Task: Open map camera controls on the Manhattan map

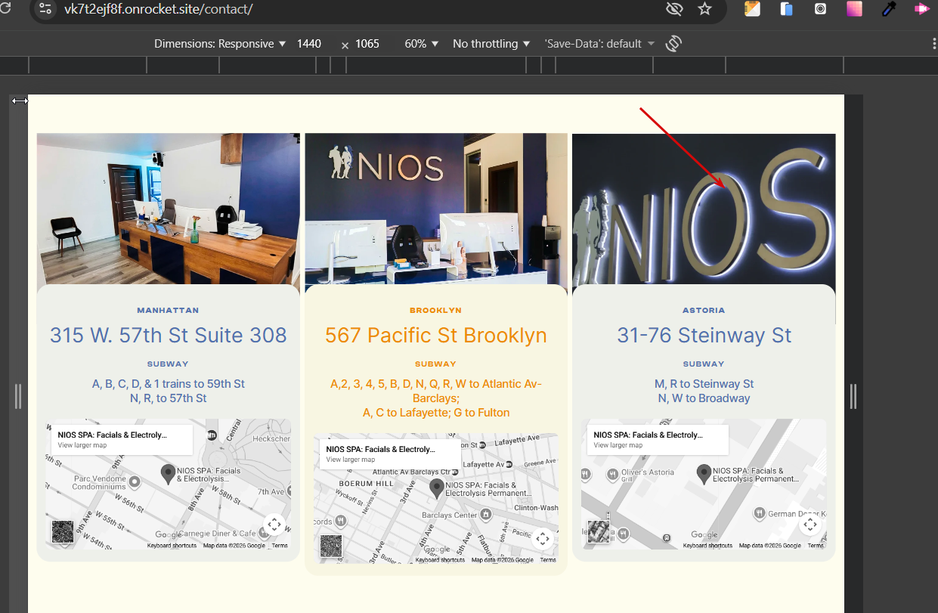Action: tap(274, 524)
